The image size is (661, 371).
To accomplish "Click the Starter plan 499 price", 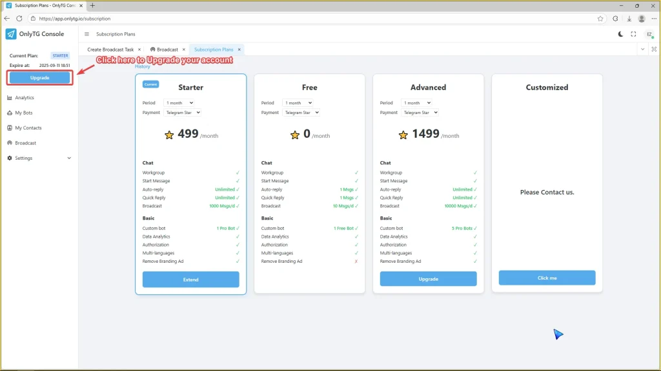I will [188, 134].
